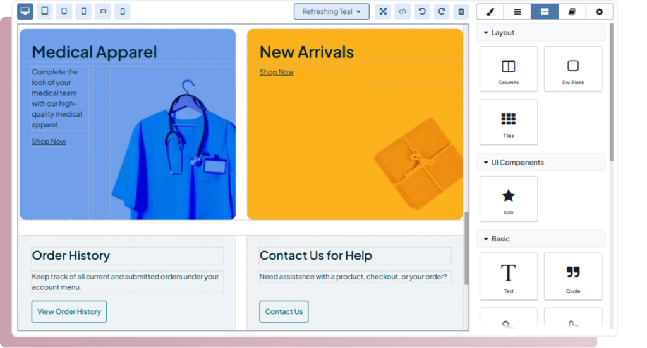Viewport: 647px width, 348px height.
Task: Click the View Order History button
Action: [69, 311]
